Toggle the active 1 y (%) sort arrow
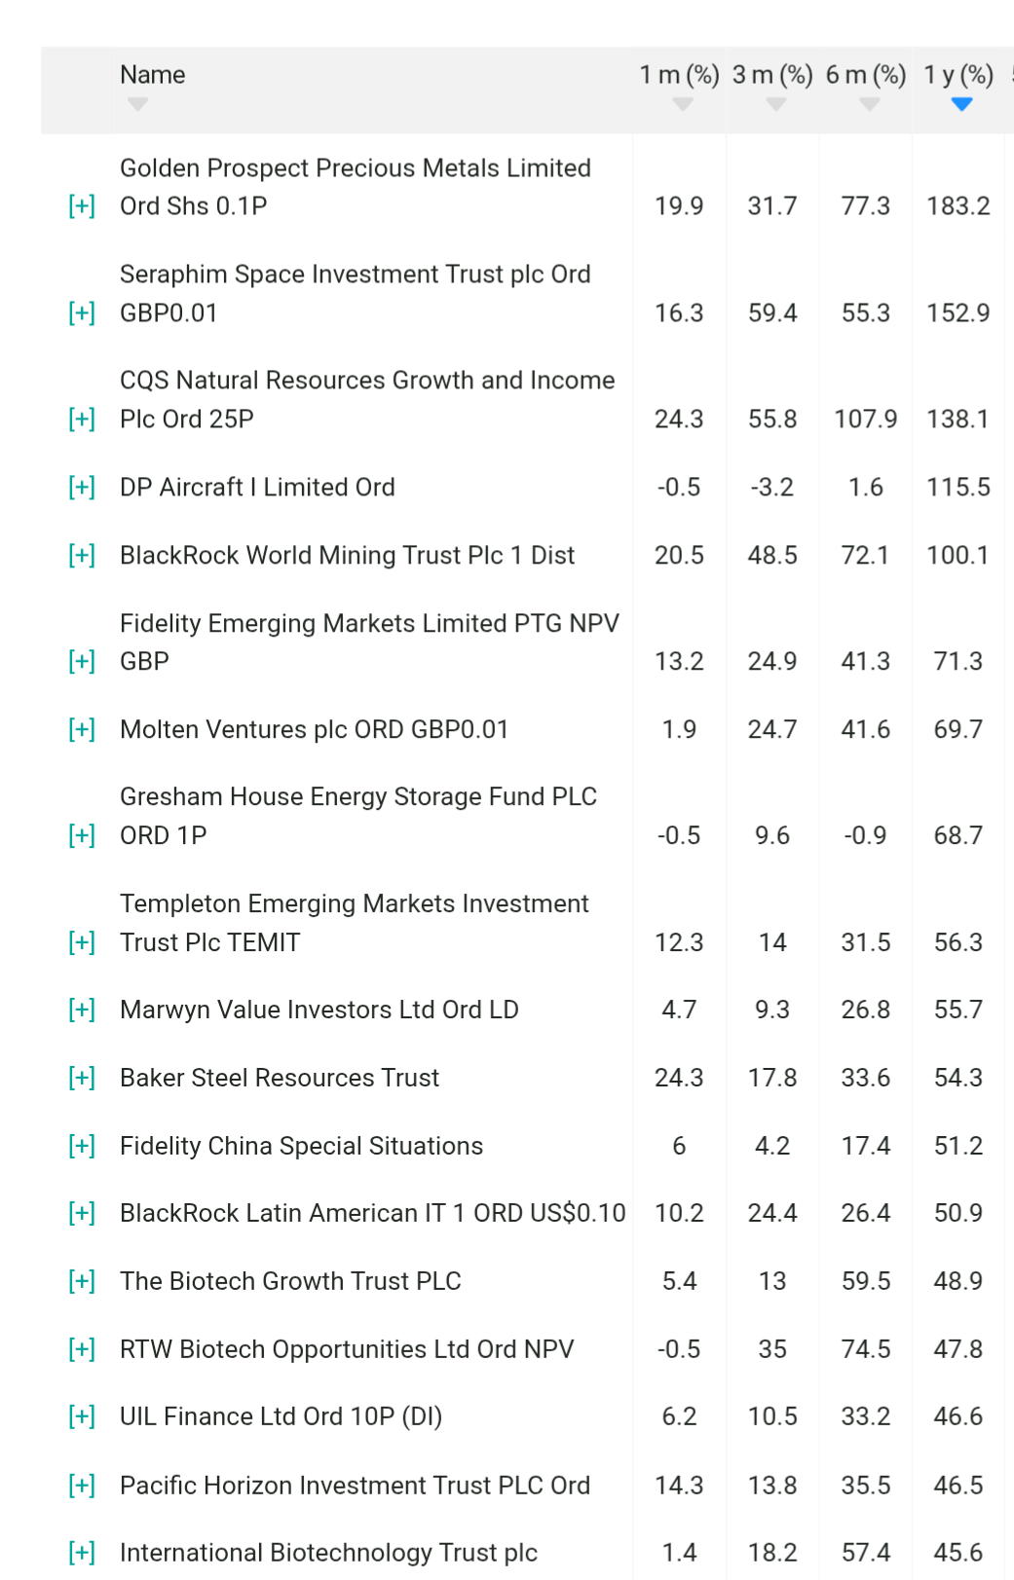The image size is (1014, 1580). [x=961, y=104]
